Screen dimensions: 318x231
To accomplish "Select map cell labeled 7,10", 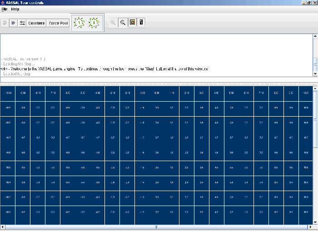I will coord(261,93).
